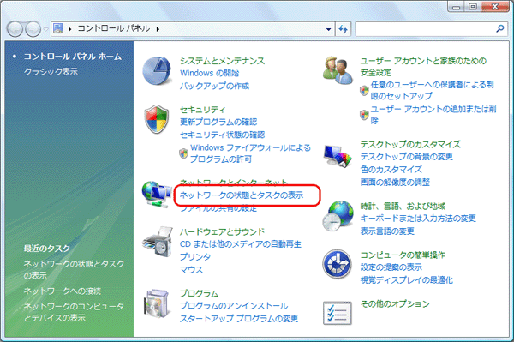Viewport: 514px width, 342px height.
Task: Open システムとメンテナンス category
Action: point(222,61)
